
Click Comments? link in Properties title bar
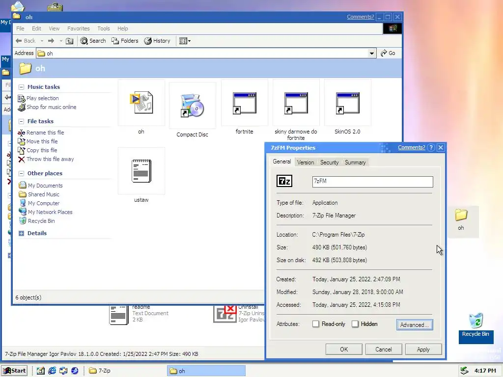411,147
